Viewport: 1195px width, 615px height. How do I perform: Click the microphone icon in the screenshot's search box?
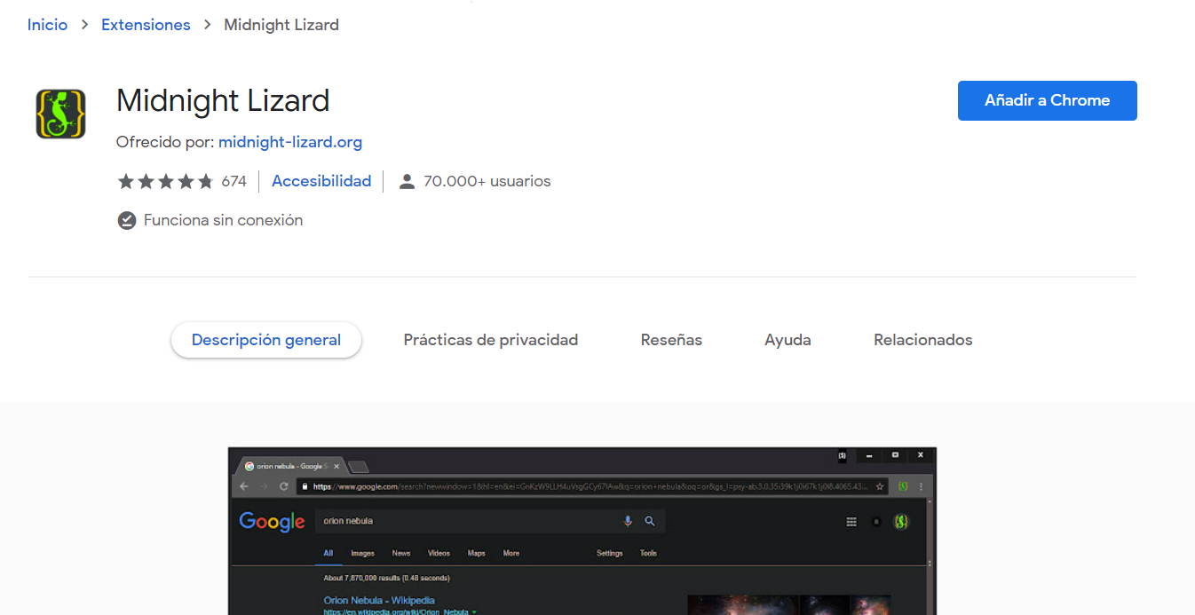(x=628, y=522)
